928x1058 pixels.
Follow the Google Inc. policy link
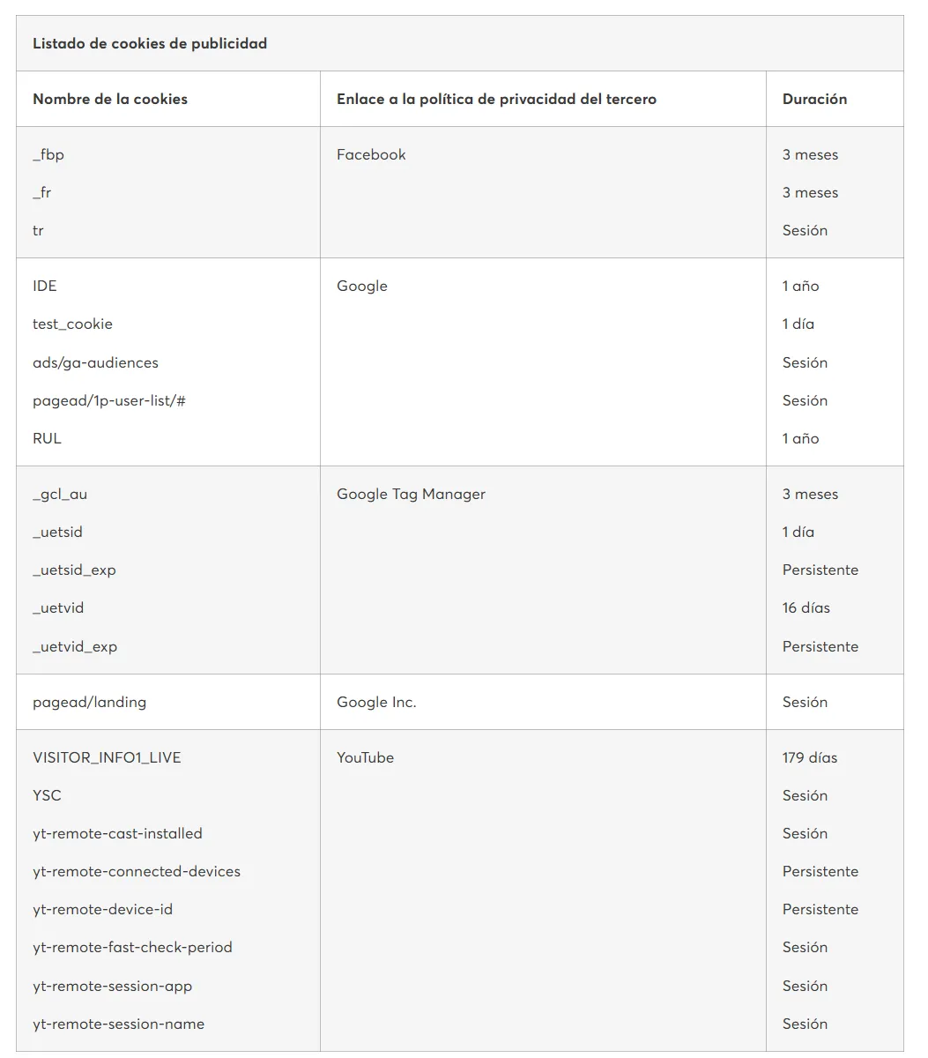(x=376, y=702)
